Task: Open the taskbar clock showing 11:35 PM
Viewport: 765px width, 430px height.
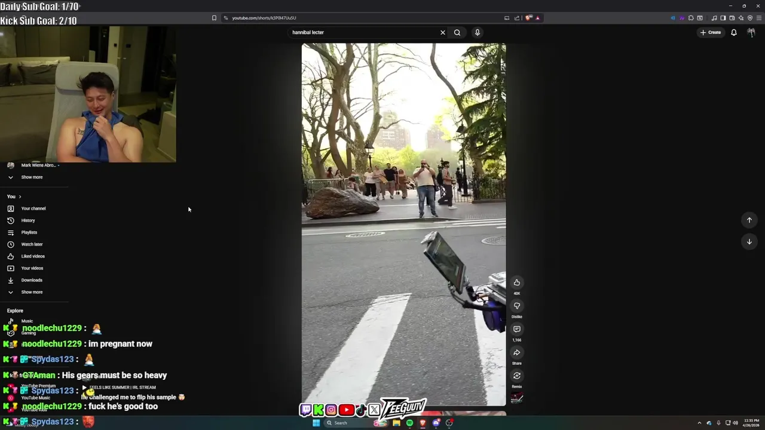Action: [x=752, y=423]
